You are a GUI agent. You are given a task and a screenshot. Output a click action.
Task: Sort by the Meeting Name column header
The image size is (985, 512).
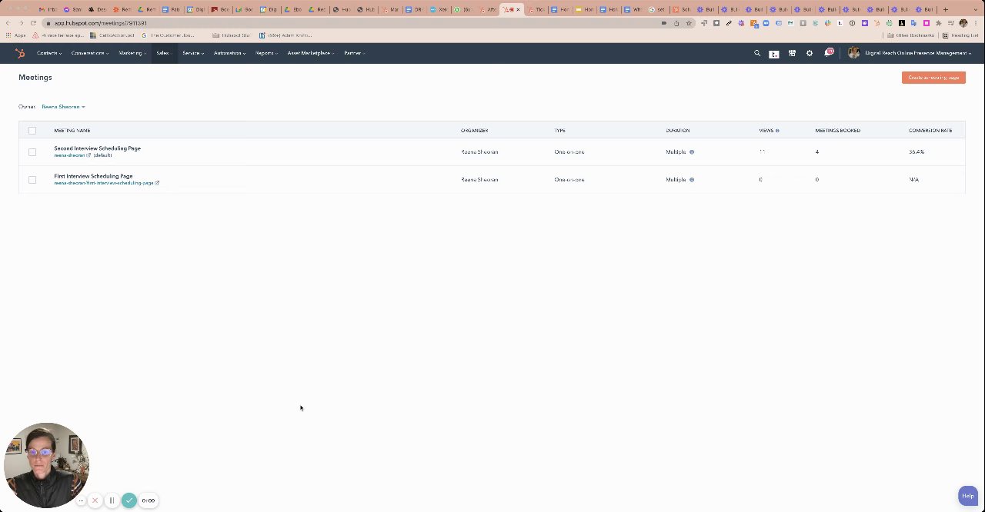point(72,131)
